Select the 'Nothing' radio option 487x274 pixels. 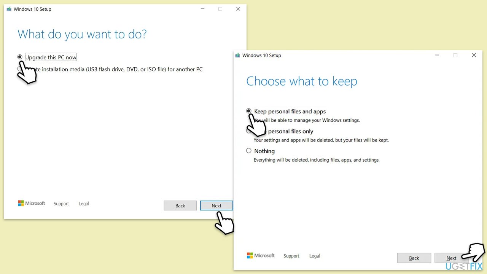click(249, 151)
